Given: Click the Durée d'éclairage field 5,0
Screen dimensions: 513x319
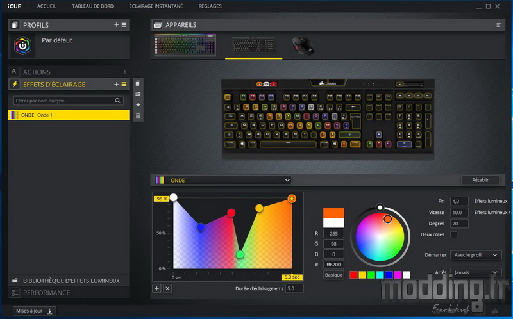Looking at the screenshot, I should click(294, 289).
